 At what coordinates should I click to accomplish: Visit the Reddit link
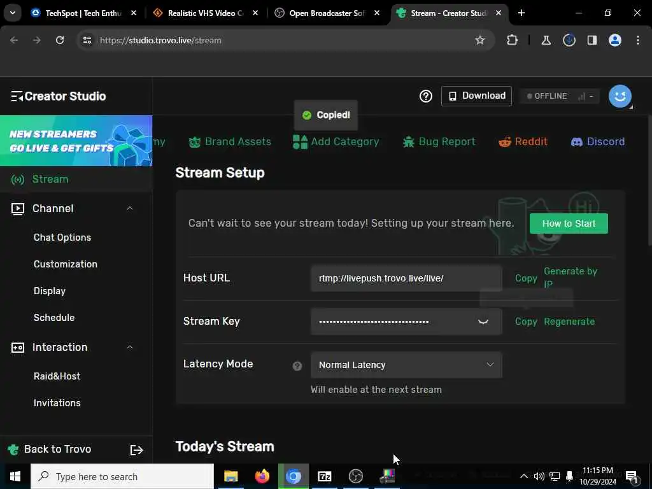(x=523, y=142)
